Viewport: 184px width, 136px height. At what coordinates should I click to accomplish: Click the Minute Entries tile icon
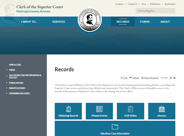pos(99,109)
